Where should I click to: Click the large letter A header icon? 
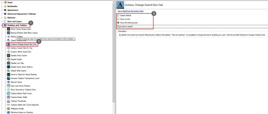coord(120,5)
